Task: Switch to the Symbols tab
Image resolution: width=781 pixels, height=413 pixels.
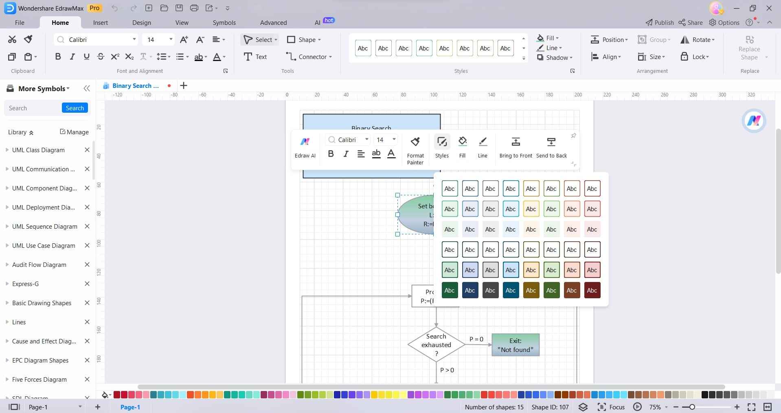Action: pyautogui.click(x=224, y=22)
